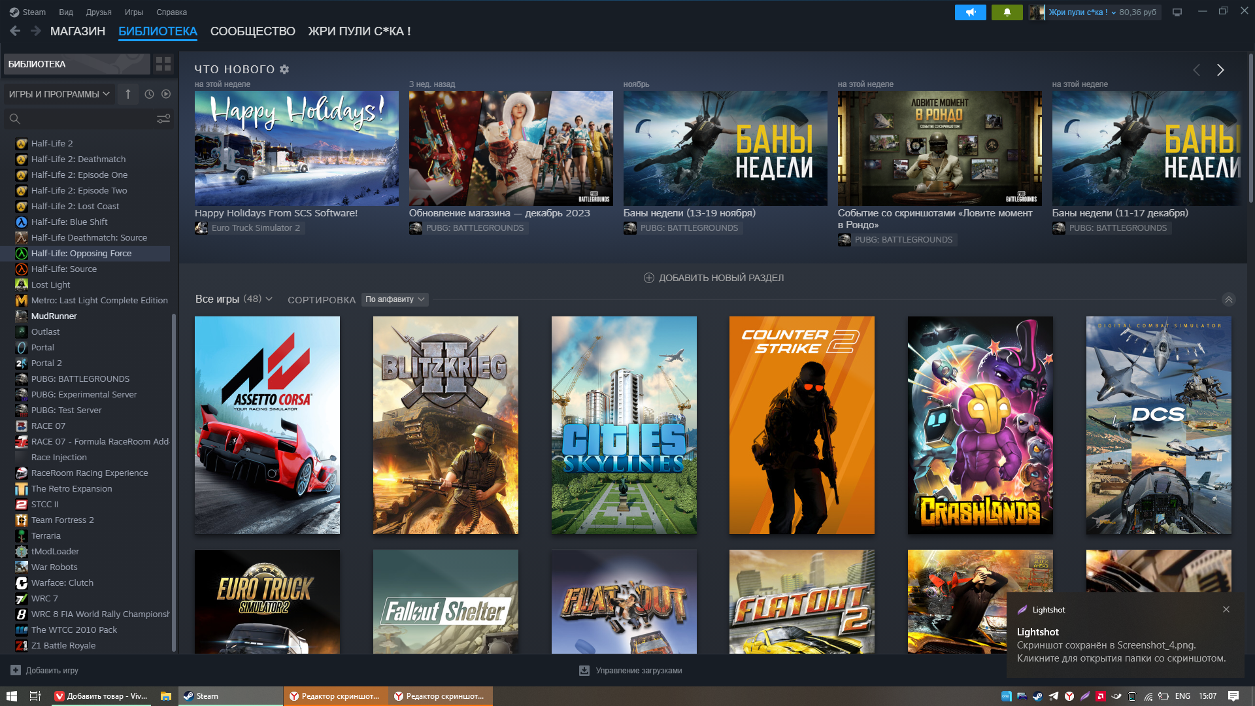Switch to МАГАЗИН tab
Screen dimensions: 1255x706
(x=78, y=31)
